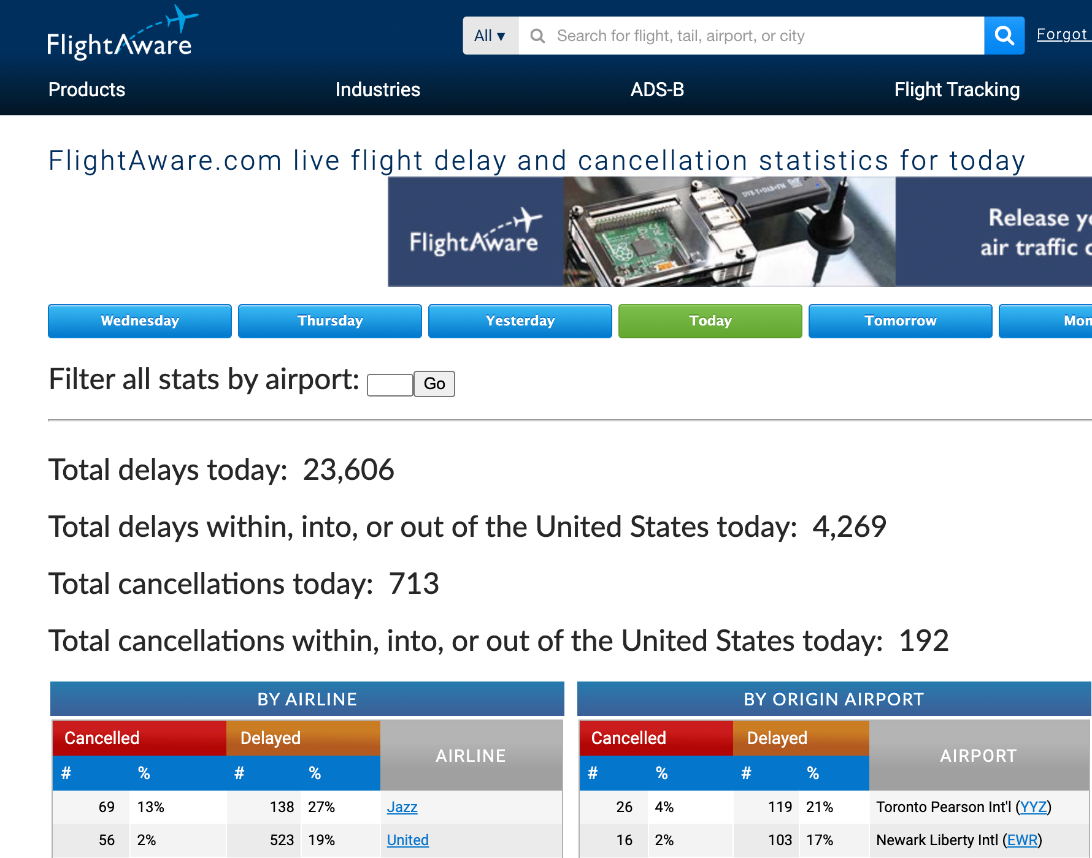Image resolution: width=1092 pixels, height=858 pixels.
Task: View Wednesday's flight statistics
Action: pyautogui.click(x=139, y=321)
